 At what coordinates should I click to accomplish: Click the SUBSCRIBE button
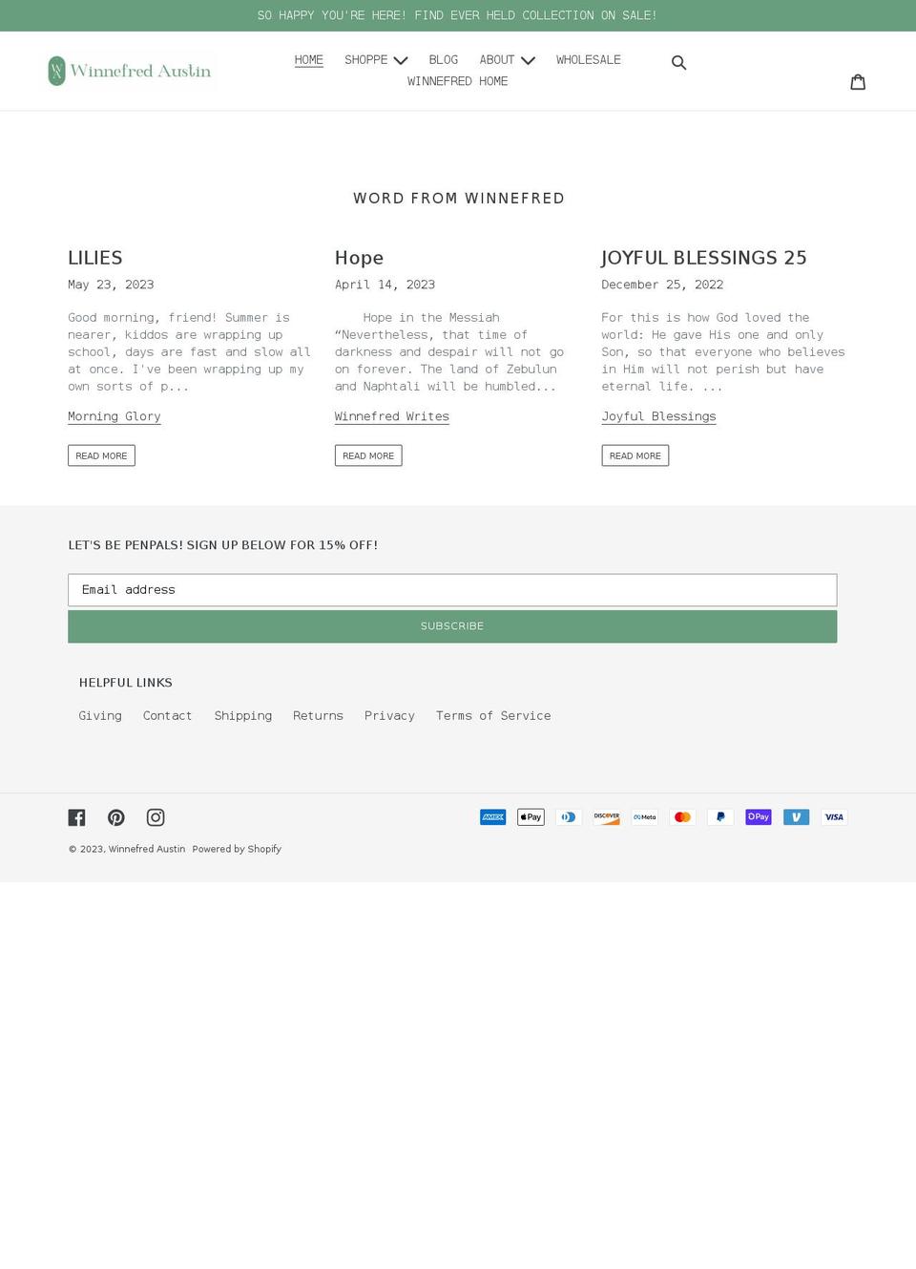[x=452, y=626]
